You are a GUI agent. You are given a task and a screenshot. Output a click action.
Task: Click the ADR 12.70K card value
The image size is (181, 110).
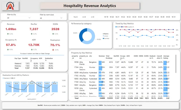tap(34, 45)
